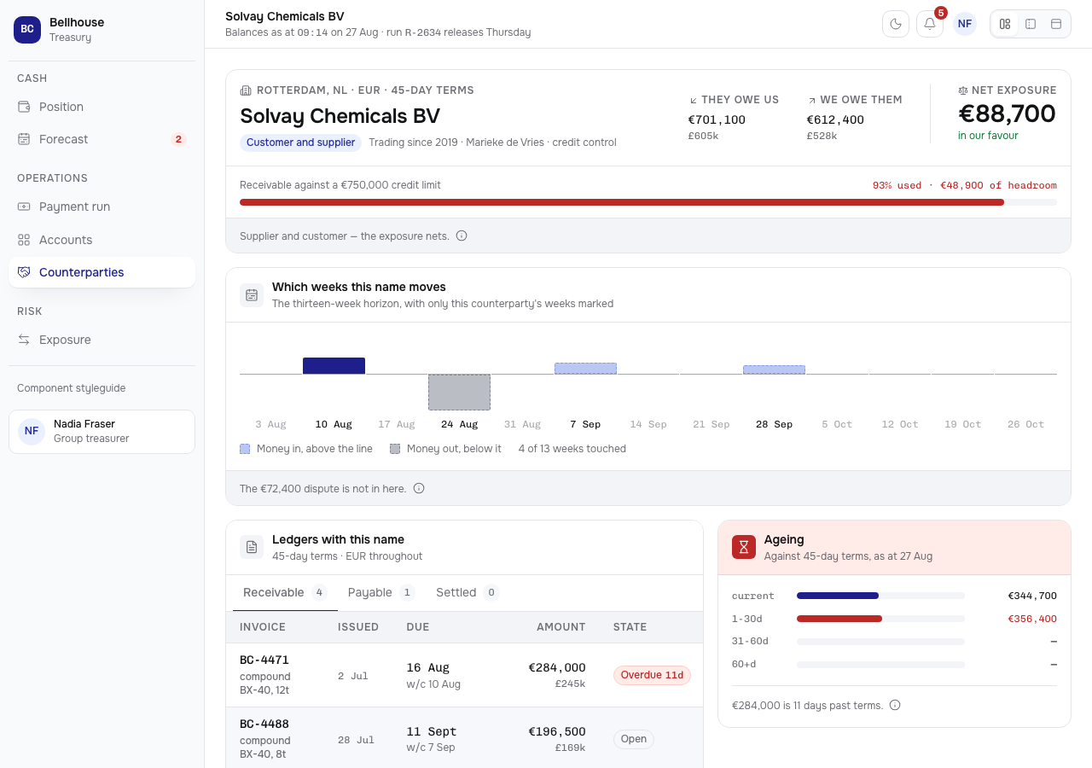The width and height of the screenshot is (1092, 768).
Task: Click the State column header
Action: [630, 627]
